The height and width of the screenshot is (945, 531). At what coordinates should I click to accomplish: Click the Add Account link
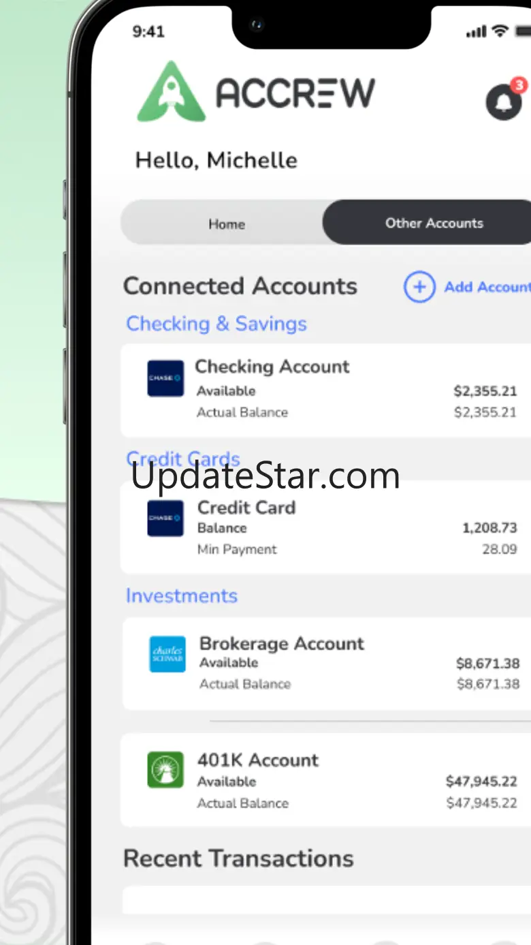[487, 287]
